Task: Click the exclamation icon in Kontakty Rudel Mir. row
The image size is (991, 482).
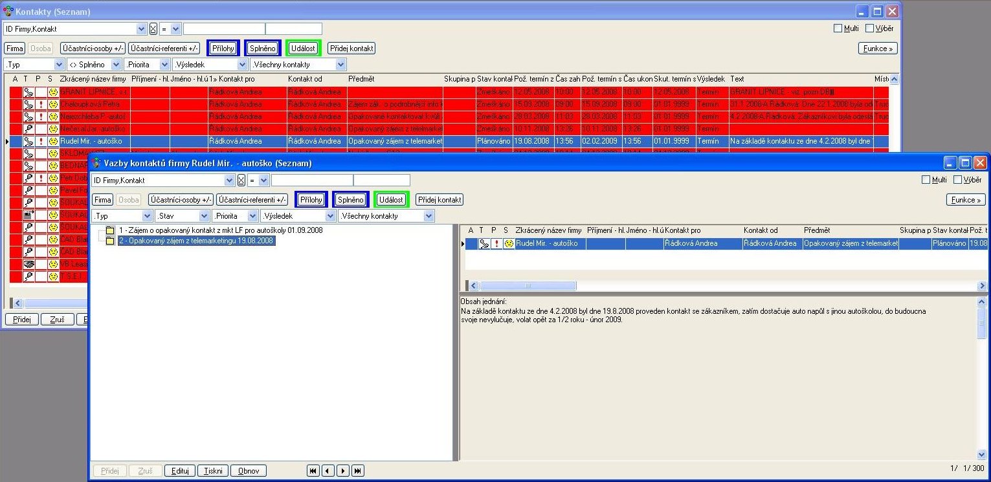Action: [x=41, y=141]
